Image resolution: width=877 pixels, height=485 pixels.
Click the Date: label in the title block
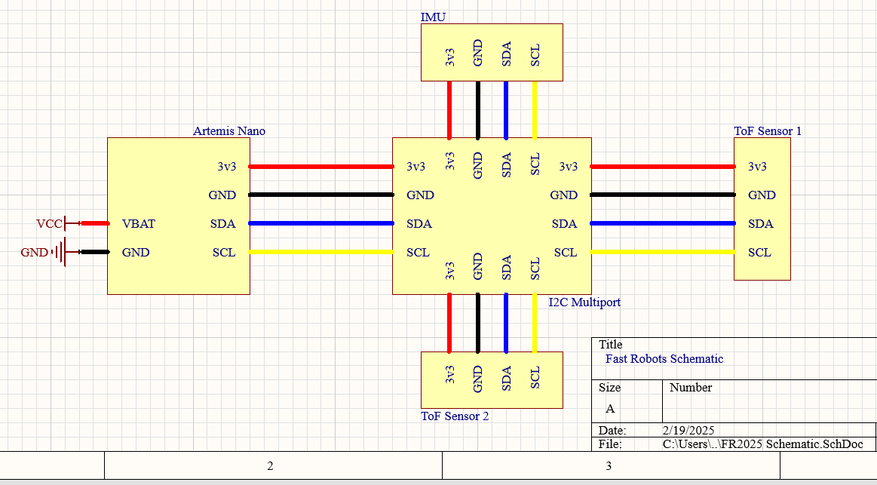[x=612, y=430]
